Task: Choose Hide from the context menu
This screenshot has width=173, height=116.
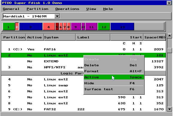Action: click(x=114, y=83)
